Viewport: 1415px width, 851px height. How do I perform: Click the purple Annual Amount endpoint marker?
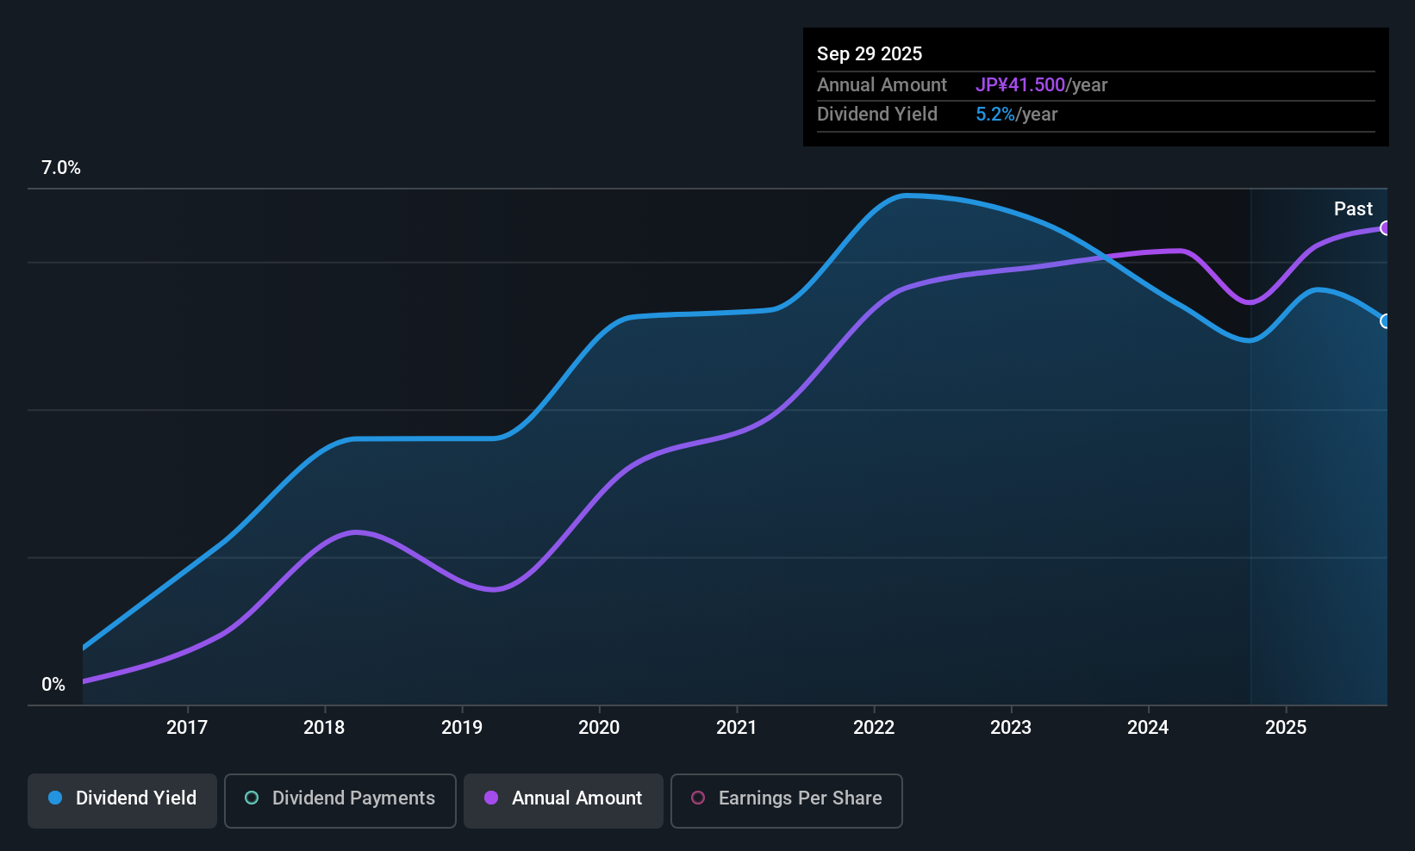[1386, 228]
